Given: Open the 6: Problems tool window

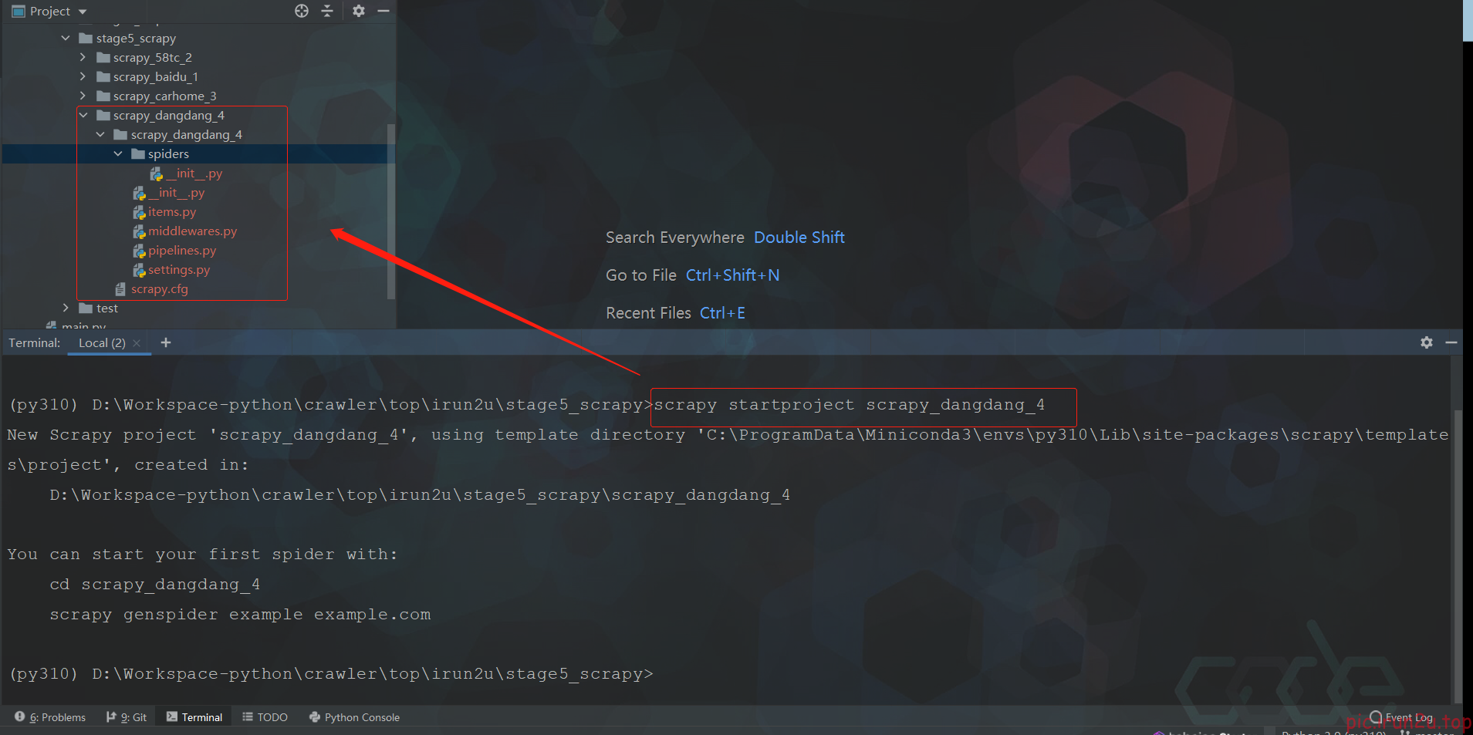Looking at the screenshot, I should (51, 717).
